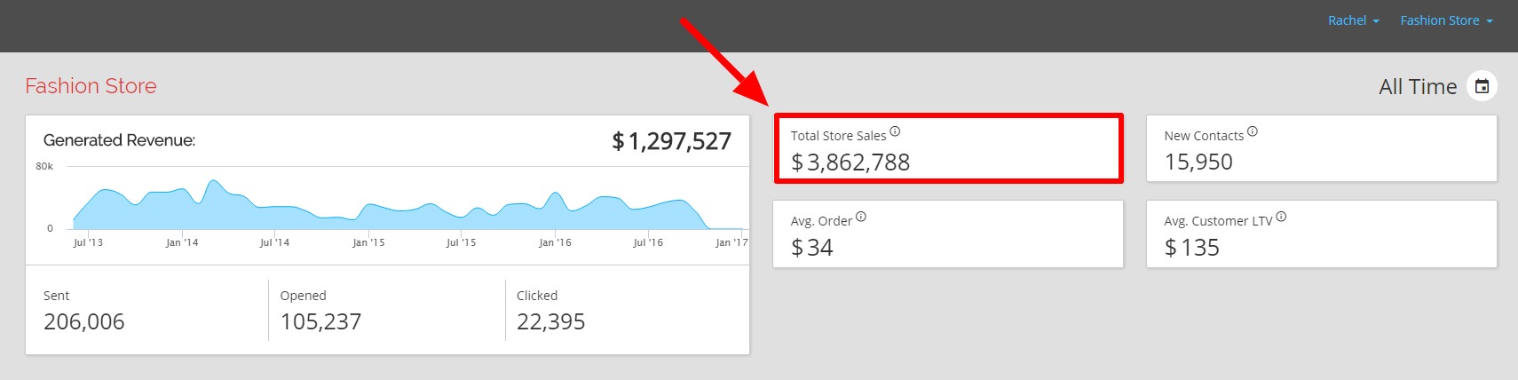Open the Fashion Store account dropdown
Image resolution: width=1518 pixels, height=380 pixels.
(1447, 20)
